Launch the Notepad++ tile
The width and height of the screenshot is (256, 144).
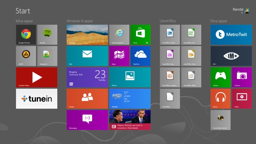(x=47, y=56)
